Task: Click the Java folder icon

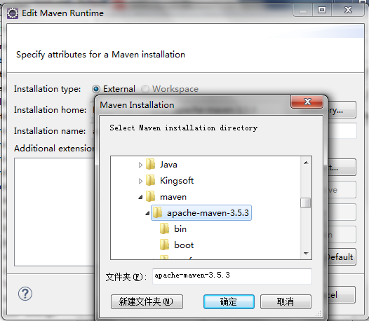Action: pos(150,164)
